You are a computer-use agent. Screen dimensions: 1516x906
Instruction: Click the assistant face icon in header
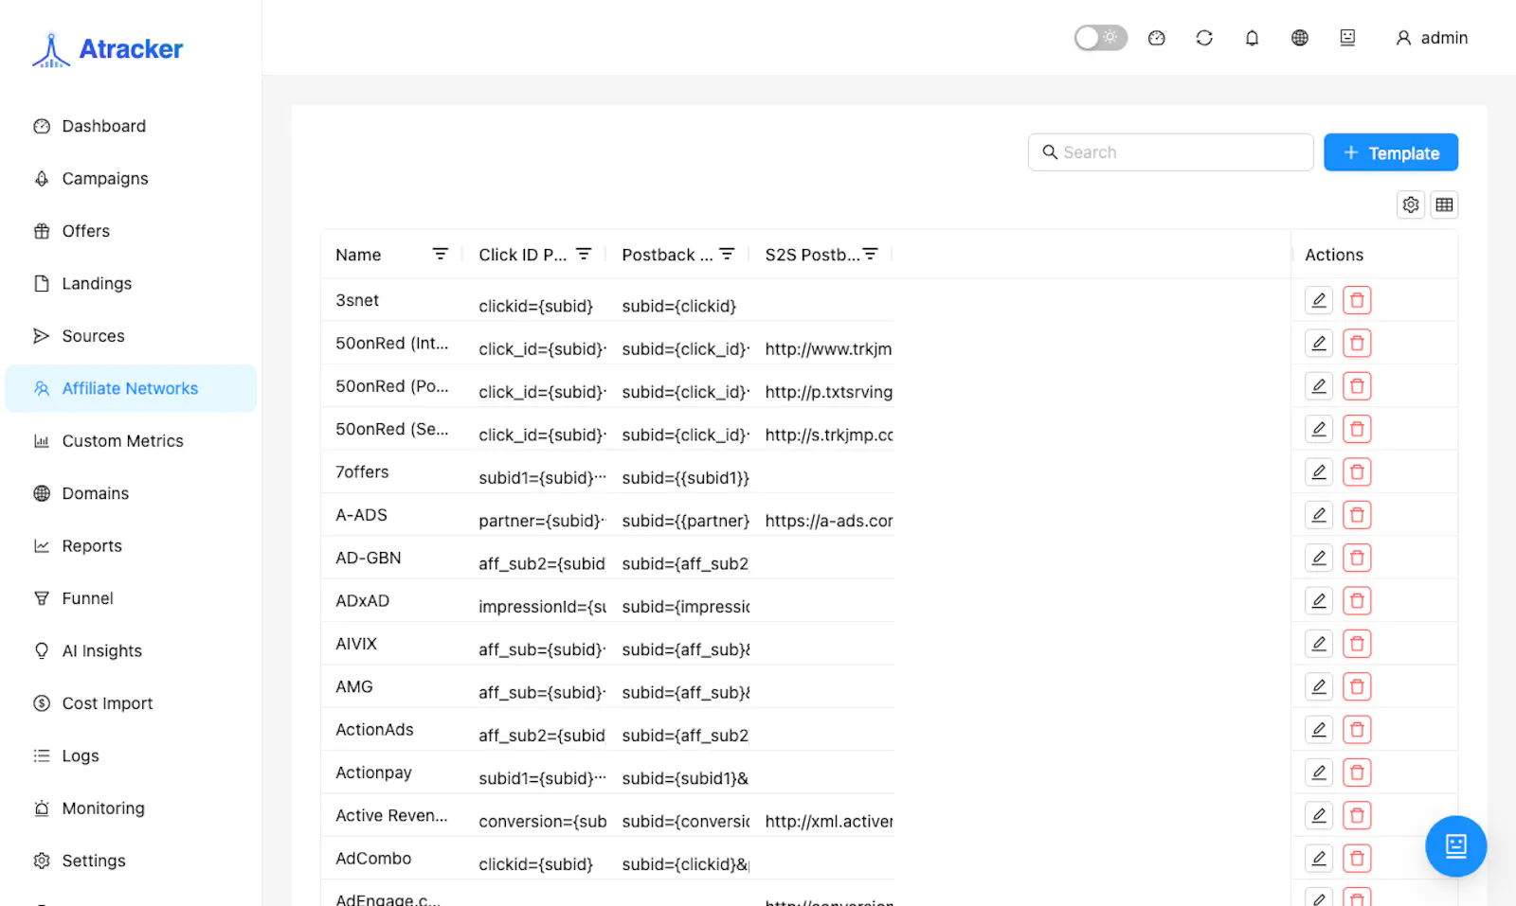coord(1347,38)
